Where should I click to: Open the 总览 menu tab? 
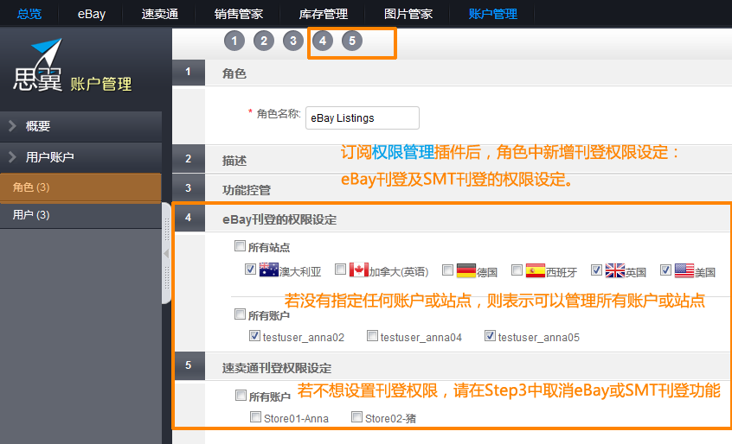tap(29, 14)
